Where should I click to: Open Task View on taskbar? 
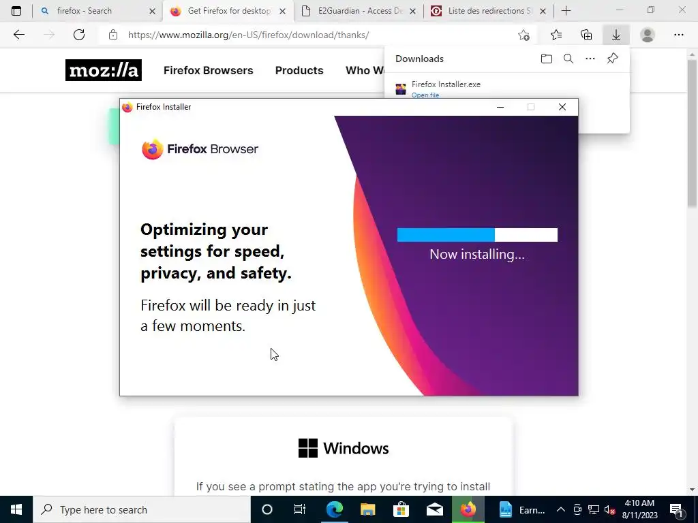(x=300, y=509)
